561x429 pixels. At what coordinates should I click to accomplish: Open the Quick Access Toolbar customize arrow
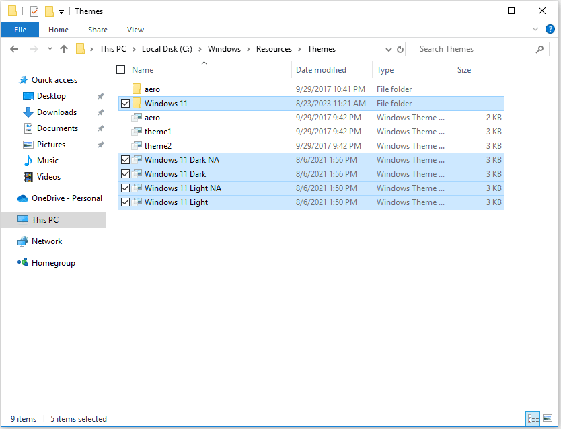(61, 12)
